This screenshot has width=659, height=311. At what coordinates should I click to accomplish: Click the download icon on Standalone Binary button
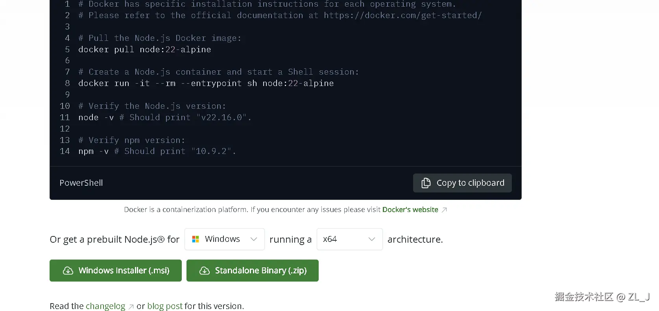click(205, 271)
